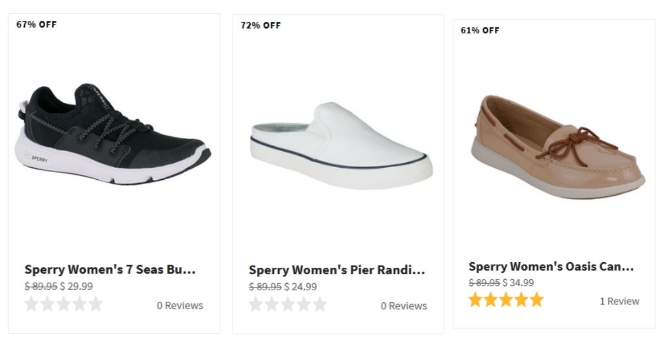Click third star of Pier Randi rating
This screenshot has width=660, height=348.
[288, 305]
